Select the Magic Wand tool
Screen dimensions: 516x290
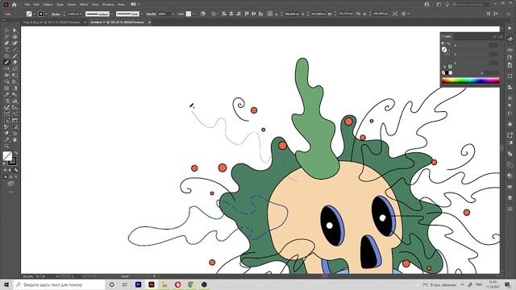(6, 36)
